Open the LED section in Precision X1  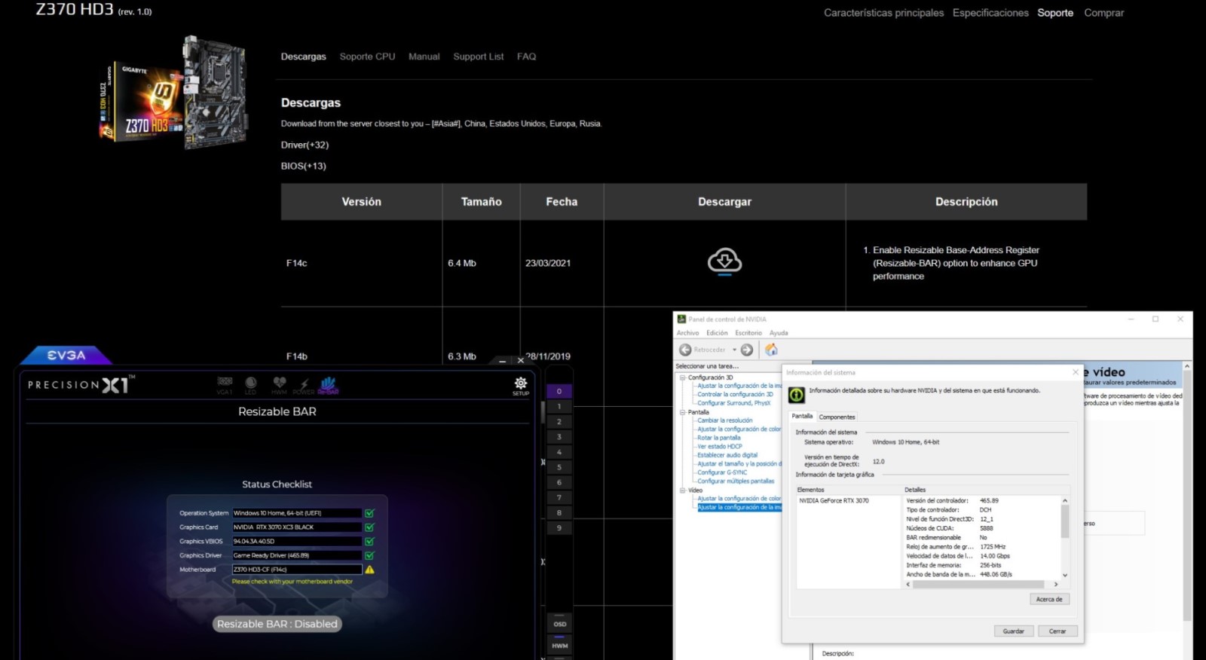[x=251, y=385]
